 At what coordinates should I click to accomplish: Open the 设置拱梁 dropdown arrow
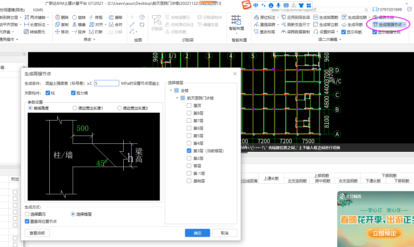click(x=337, y=32)
